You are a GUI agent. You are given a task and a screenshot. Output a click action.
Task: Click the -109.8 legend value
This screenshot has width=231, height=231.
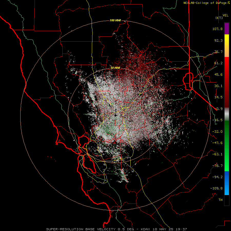(216, 188)
